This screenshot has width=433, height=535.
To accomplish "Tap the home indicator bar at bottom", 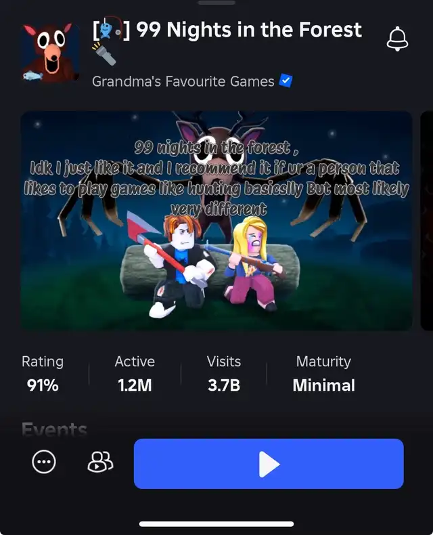I will point(216,523).
